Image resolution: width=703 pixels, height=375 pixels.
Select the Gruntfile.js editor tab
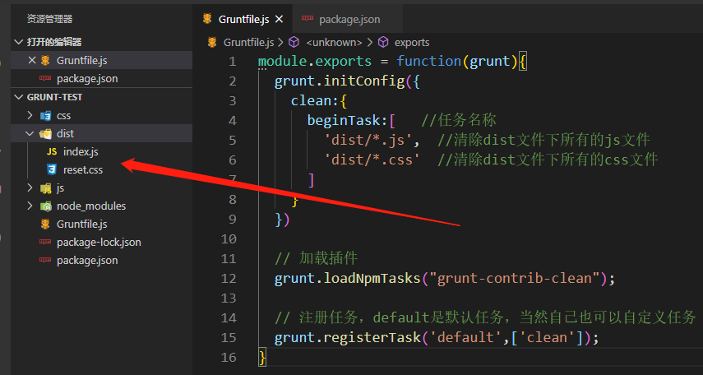click(243, 19)
